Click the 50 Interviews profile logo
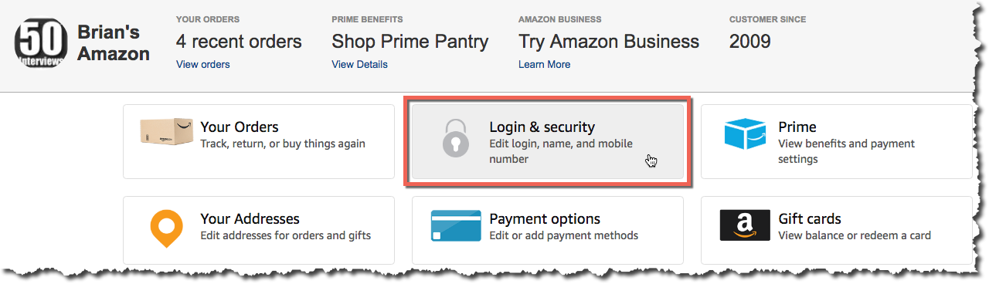This screenshot has width=989, height=284. click(40, 43)
